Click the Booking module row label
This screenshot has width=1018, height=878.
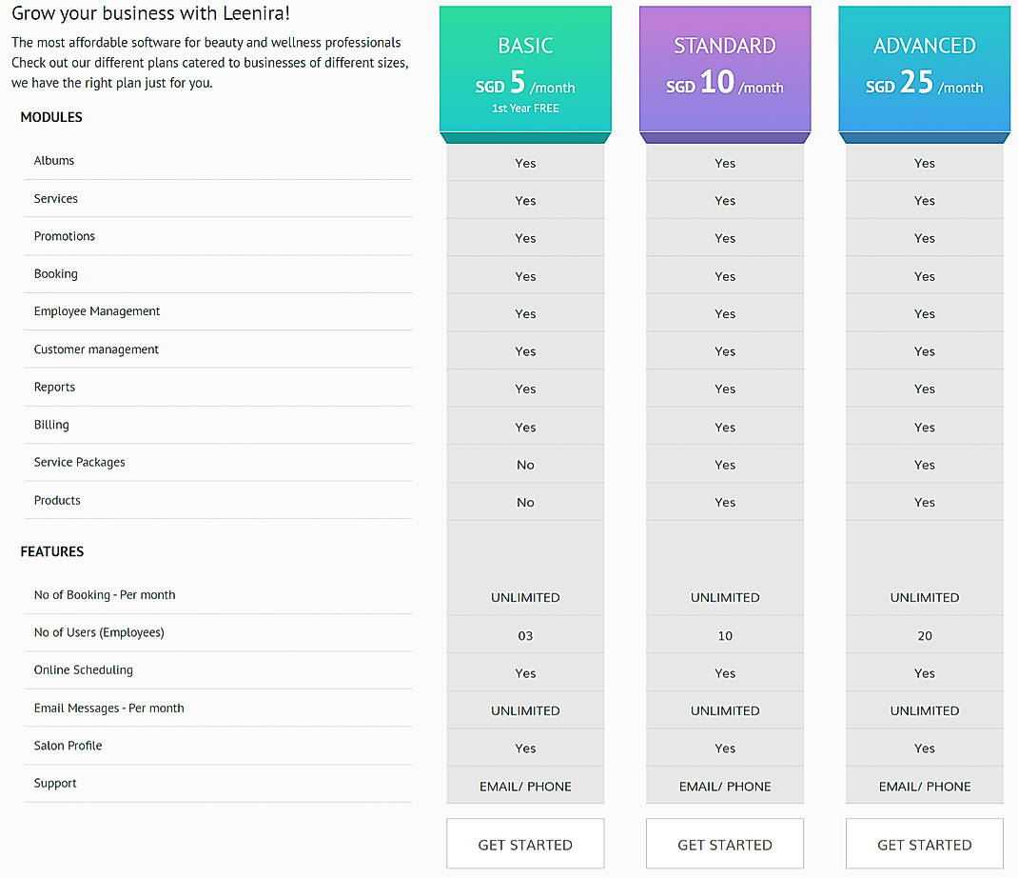pos(55,273)
